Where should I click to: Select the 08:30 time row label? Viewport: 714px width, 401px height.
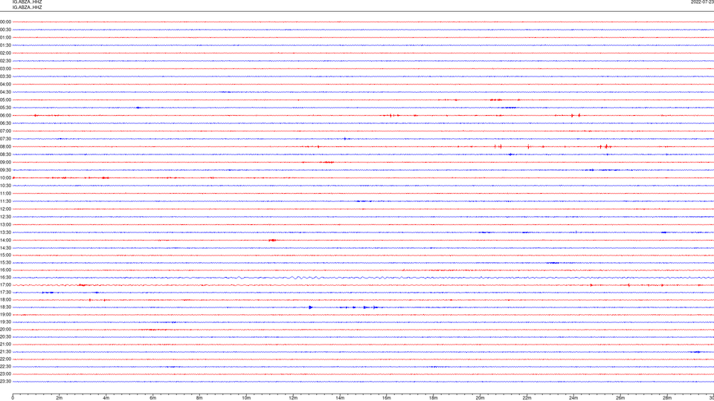tap(5, 154)
